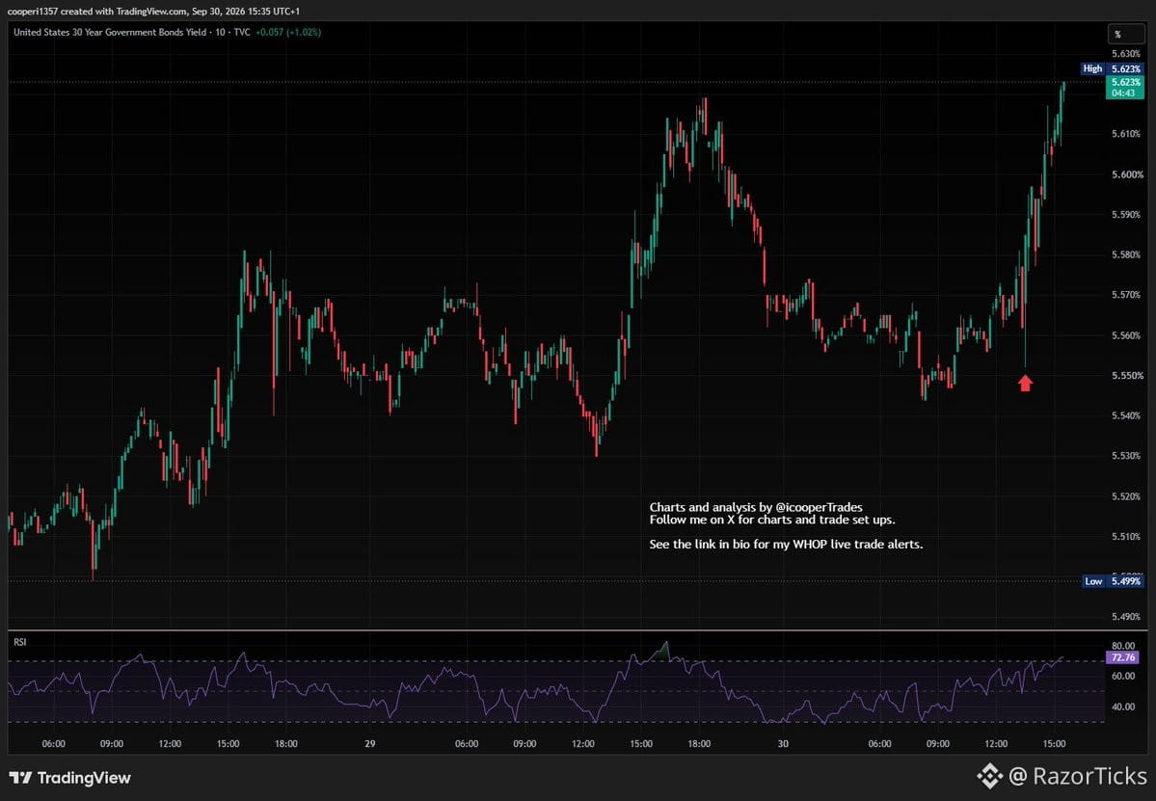
Task: Select the 29 date on time axis
Action: [370, 743]
